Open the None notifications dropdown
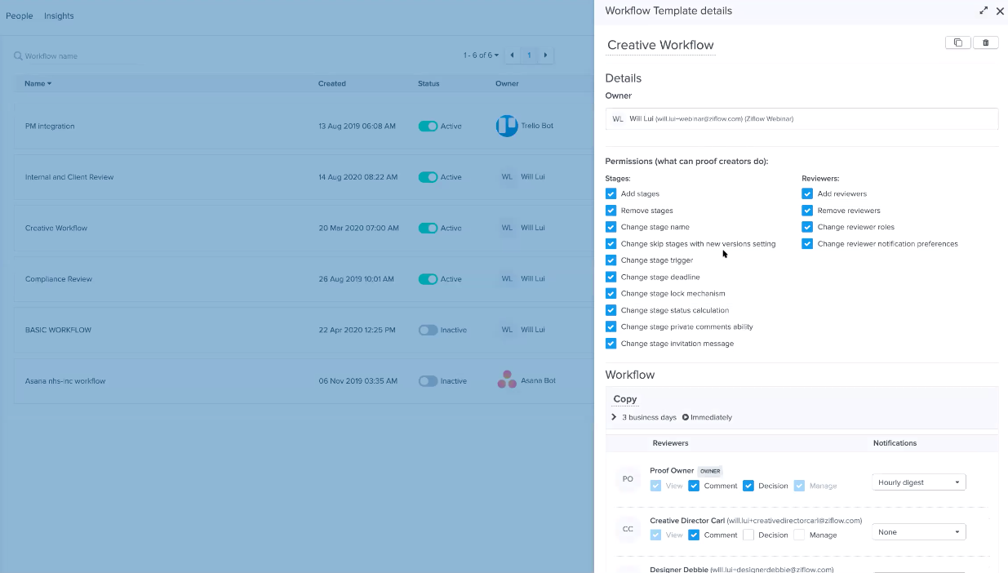The height and width of the screenshot is (573, 1008). point(918,532)
